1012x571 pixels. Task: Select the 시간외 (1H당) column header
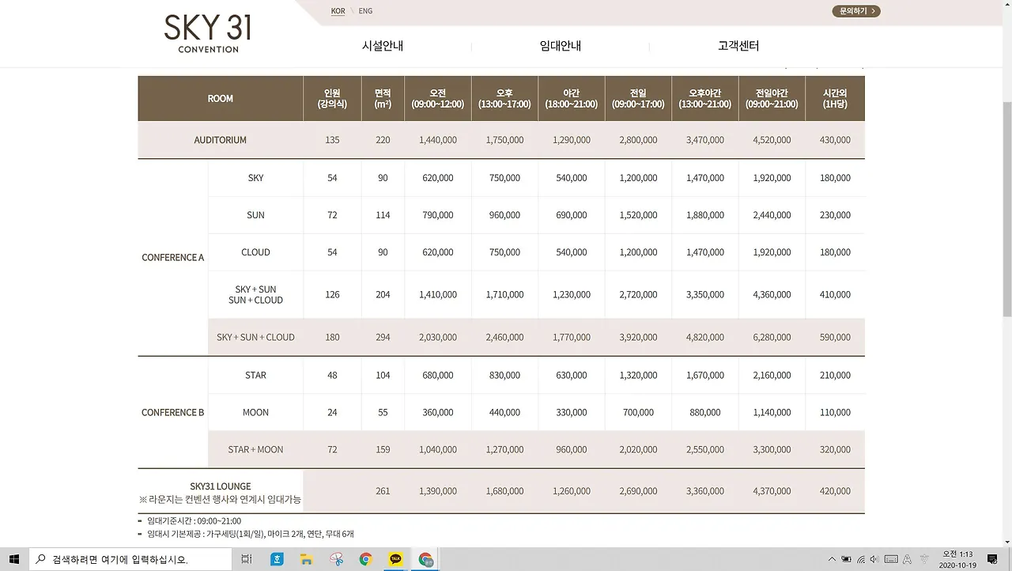(x=835, y=99)
